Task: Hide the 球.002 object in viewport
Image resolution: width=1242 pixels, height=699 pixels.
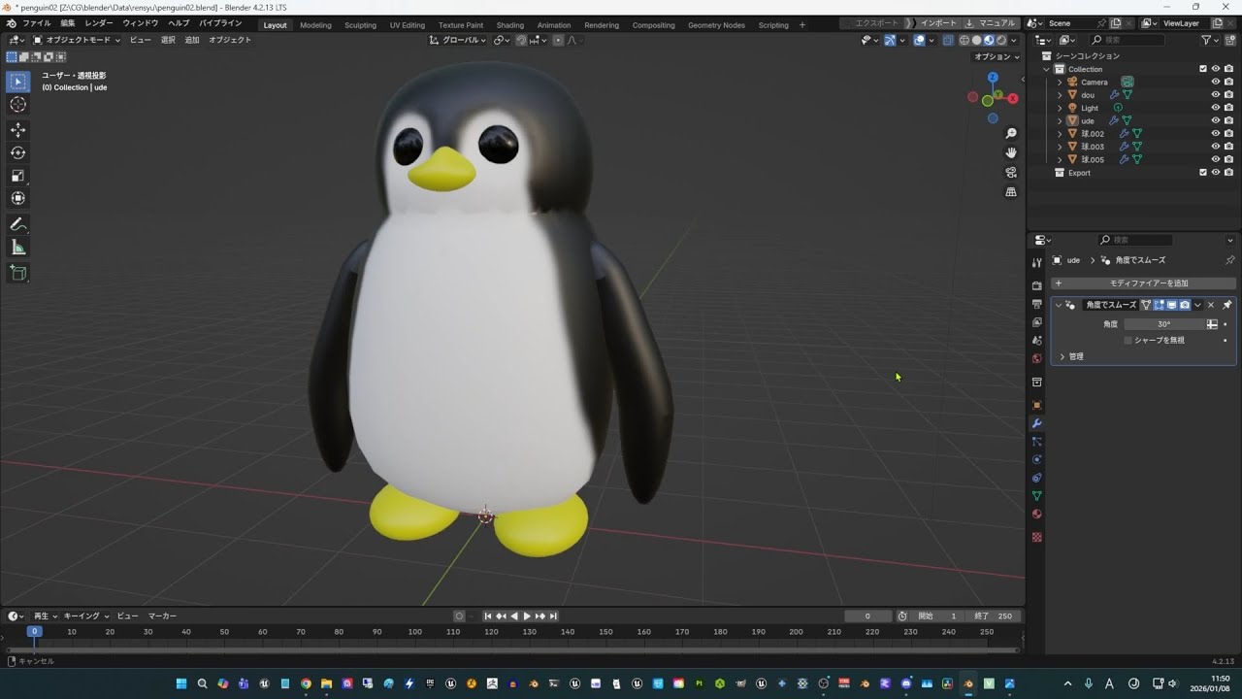Action: [x=1215, y=134]
